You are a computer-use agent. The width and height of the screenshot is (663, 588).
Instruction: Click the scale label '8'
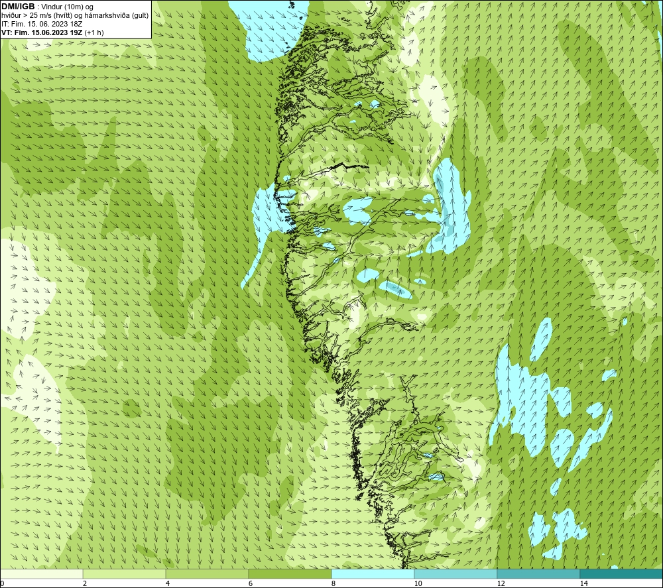coord(333,583)
